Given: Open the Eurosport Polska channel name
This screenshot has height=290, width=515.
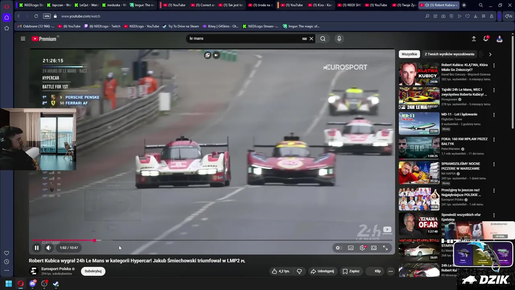Looking at the screenshot, I should (x=56, y=269).
